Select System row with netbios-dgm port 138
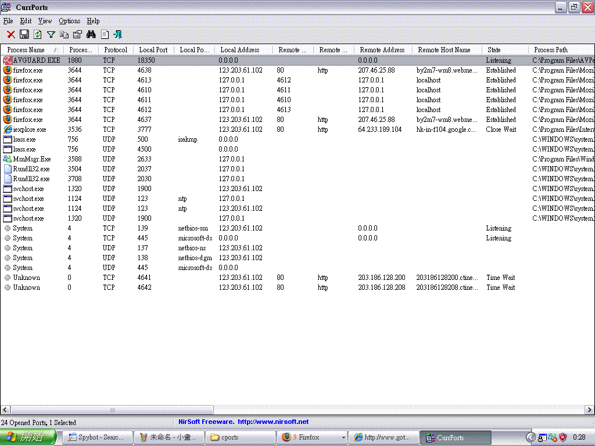The image size is (595, 446). [297, 257]
